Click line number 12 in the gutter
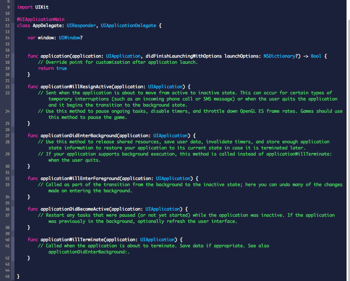Image resolution: width=350 pixels, height=281 pixels. pos(7,26)
